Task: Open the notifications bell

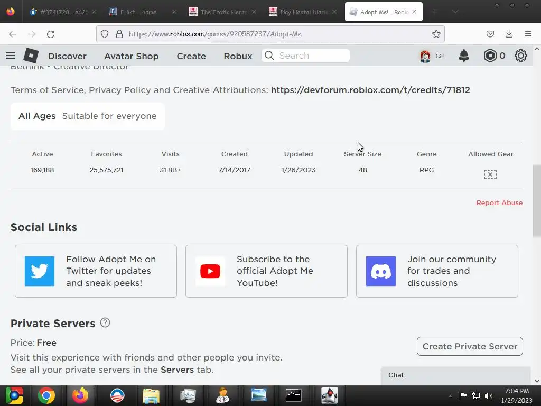Action: [464, 56]
